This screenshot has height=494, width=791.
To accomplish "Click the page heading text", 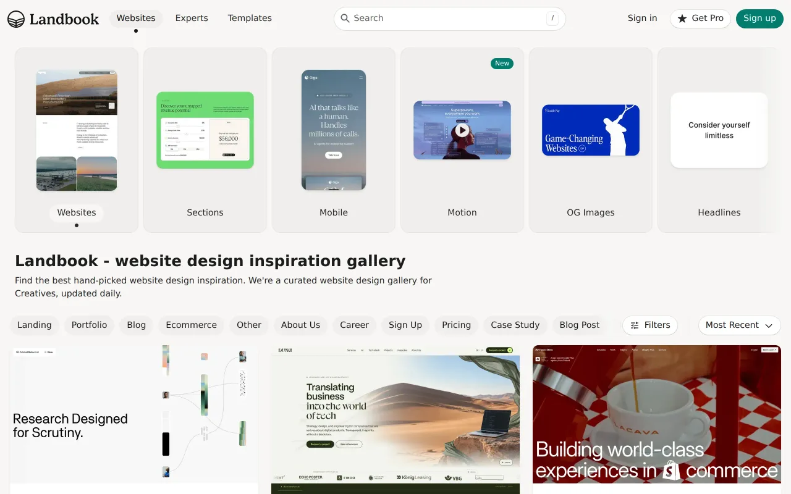I will [210, 261].
